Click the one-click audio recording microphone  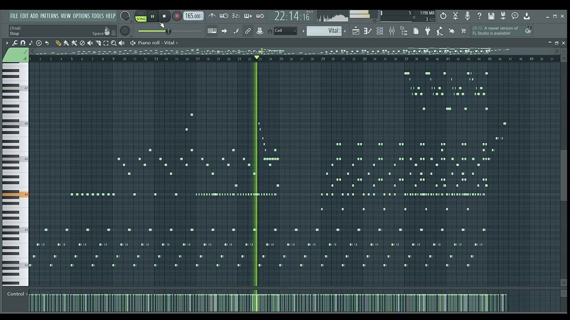point(468,16)
